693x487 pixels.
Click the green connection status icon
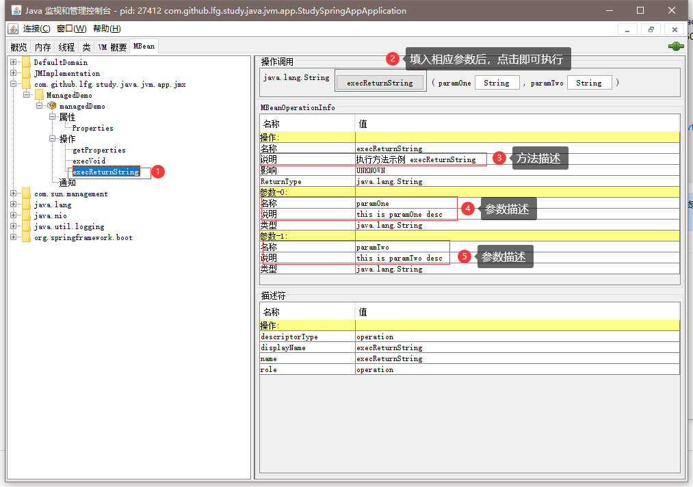pyautogui.click(x=676, y=47)
